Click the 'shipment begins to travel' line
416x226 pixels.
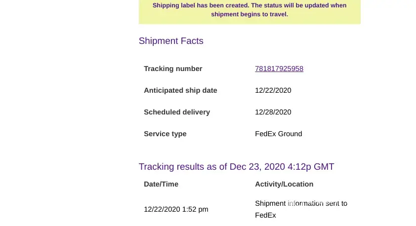[250, 14]
